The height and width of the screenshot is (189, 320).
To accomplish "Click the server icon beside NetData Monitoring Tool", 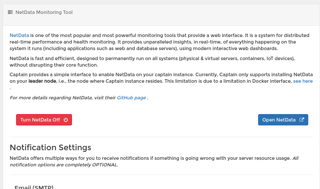I will 10,12.
